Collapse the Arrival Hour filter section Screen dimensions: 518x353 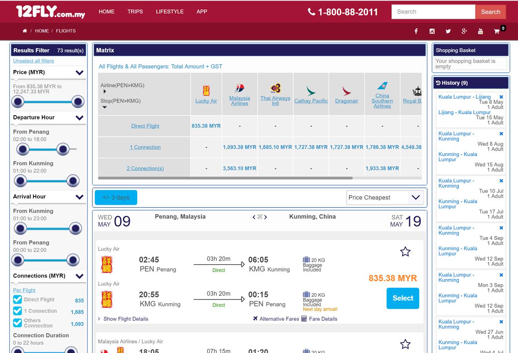80,197
